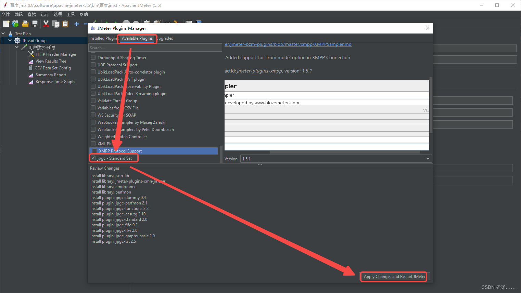
Task: Open the XMPPSampler.md documentation link
Action: click(288, 44)
